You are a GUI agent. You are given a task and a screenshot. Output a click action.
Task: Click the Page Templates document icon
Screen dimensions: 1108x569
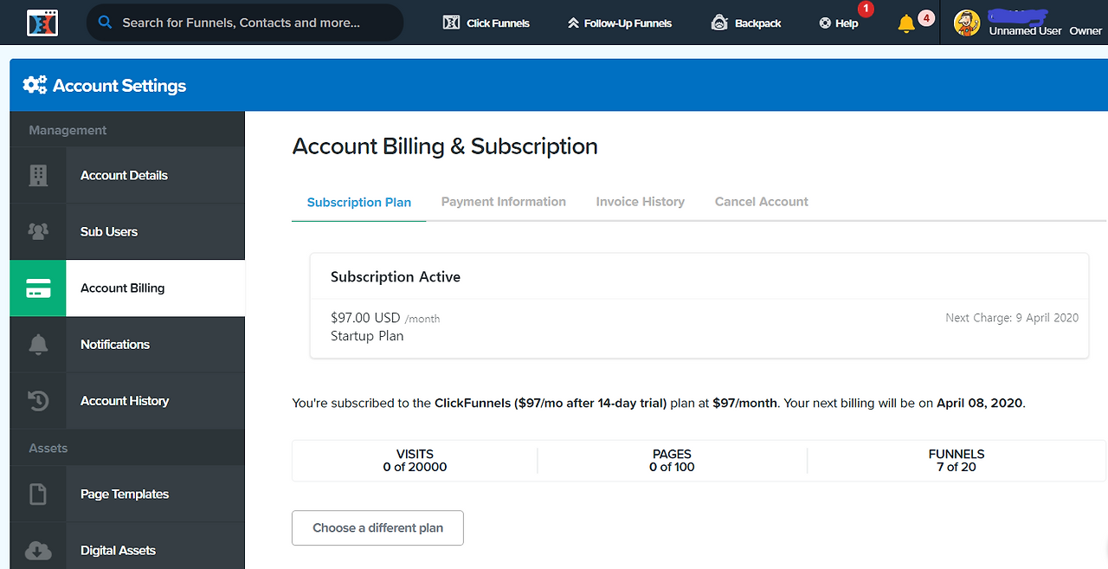click(38, 495)
